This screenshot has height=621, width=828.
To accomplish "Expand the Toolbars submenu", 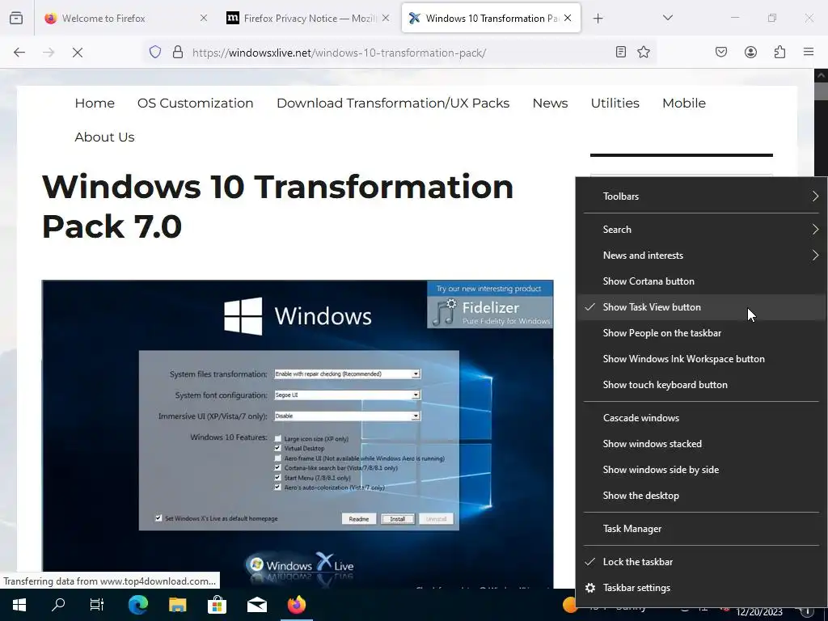I will pyautogui.click(x=702, y=196).
